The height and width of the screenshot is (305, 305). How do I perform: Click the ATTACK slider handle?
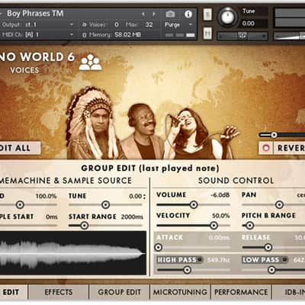pyautogui.click(x=159, y=247)
